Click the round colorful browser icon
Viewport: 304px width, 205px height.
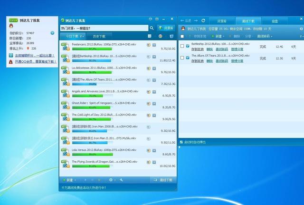161,36
